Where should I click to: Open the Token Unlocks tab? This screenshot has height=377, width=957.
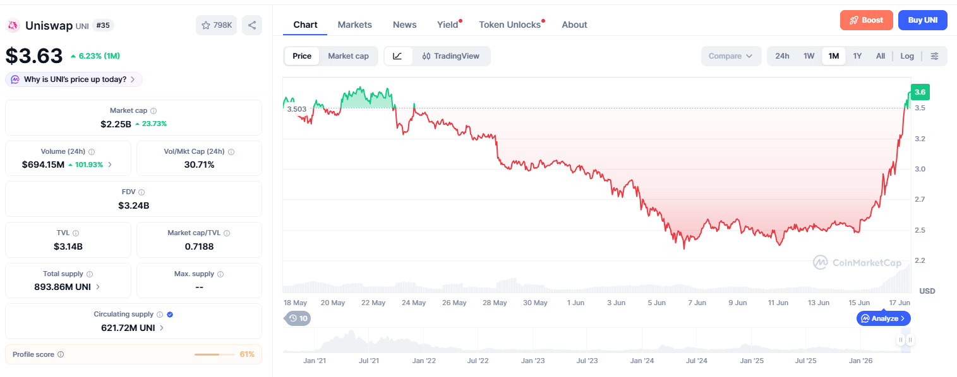510,25
